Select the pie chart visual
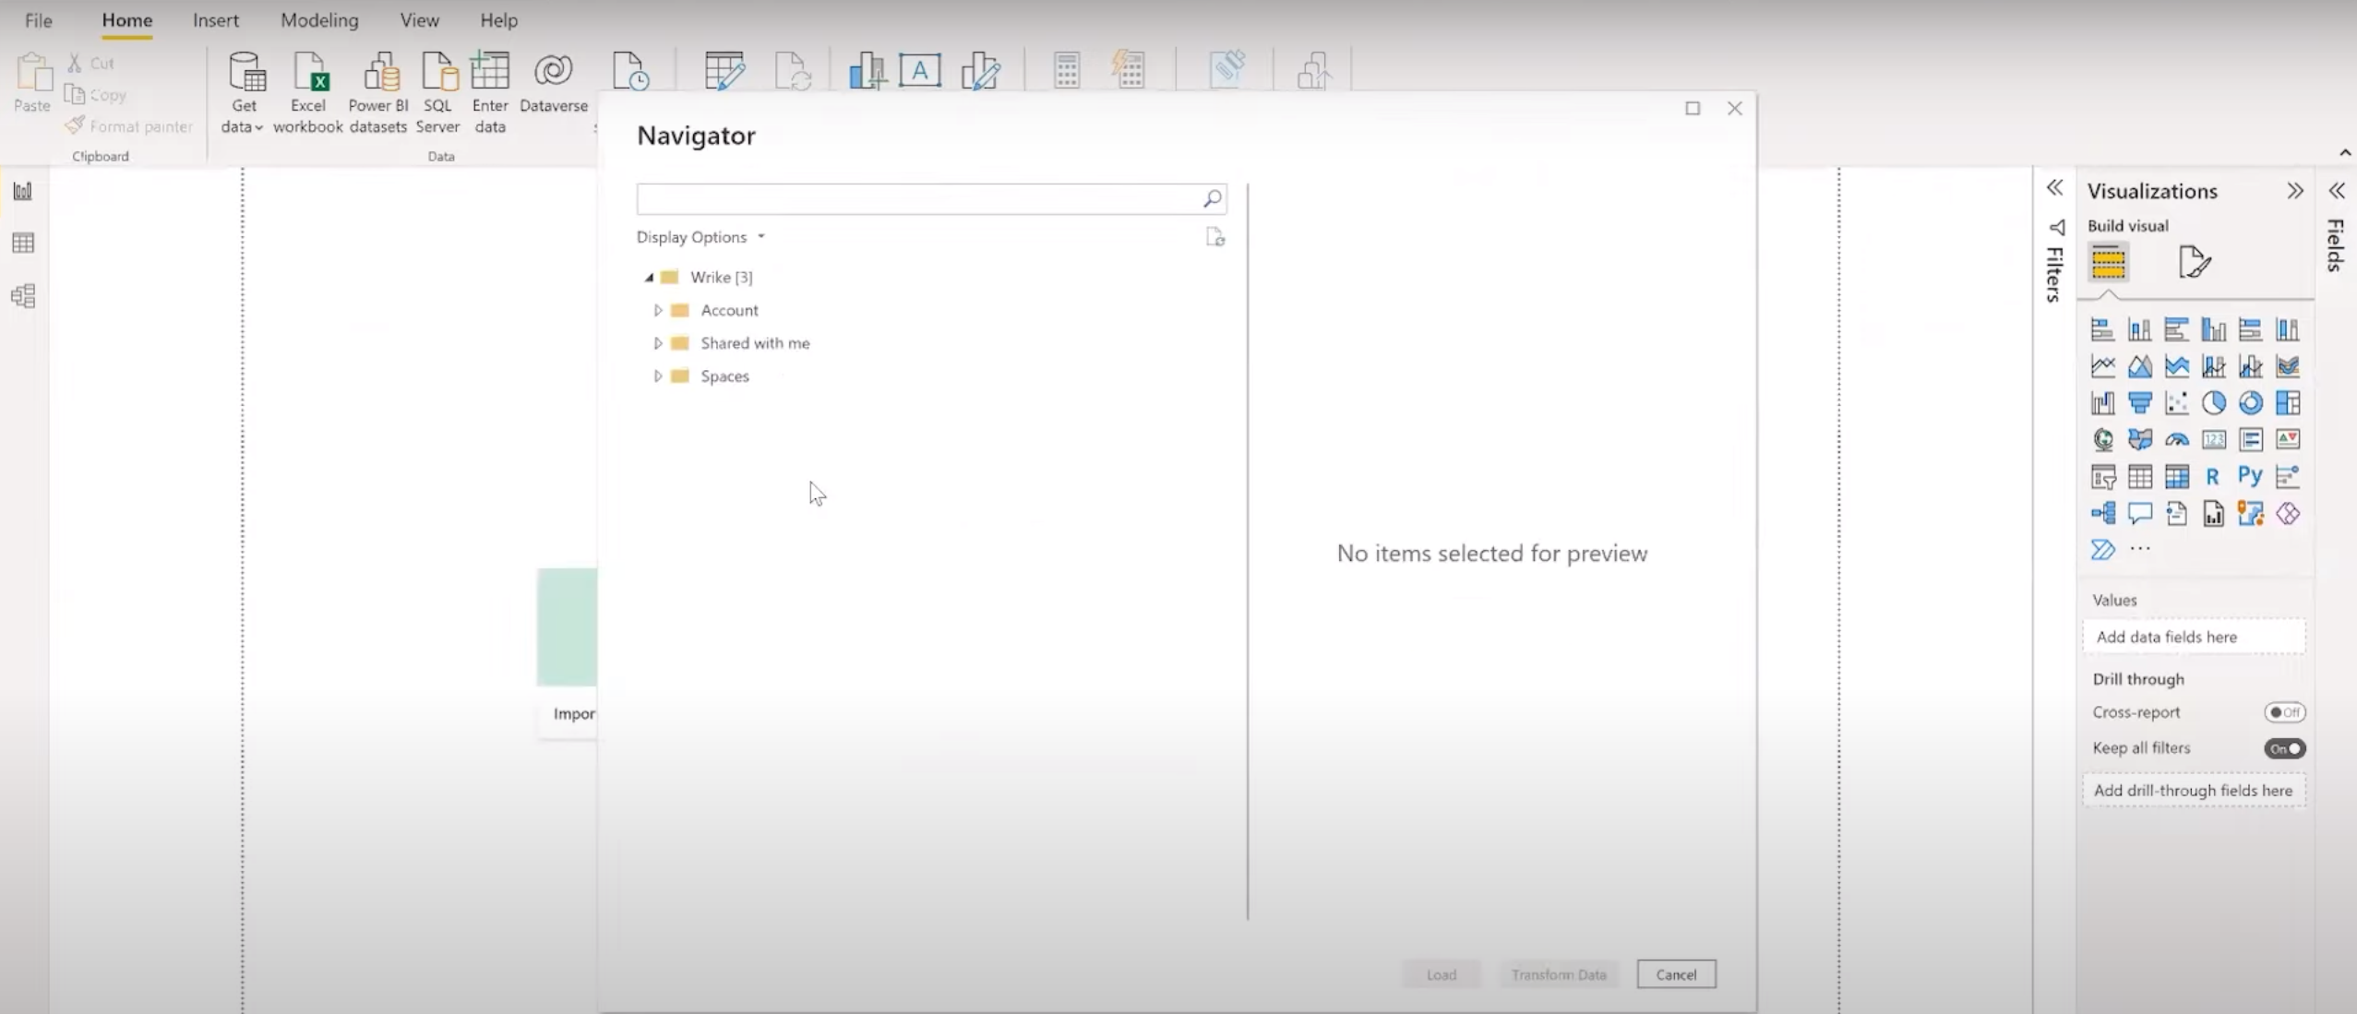The width and height of the screenshot is (2357, 1014). (x=2213, y=403)
